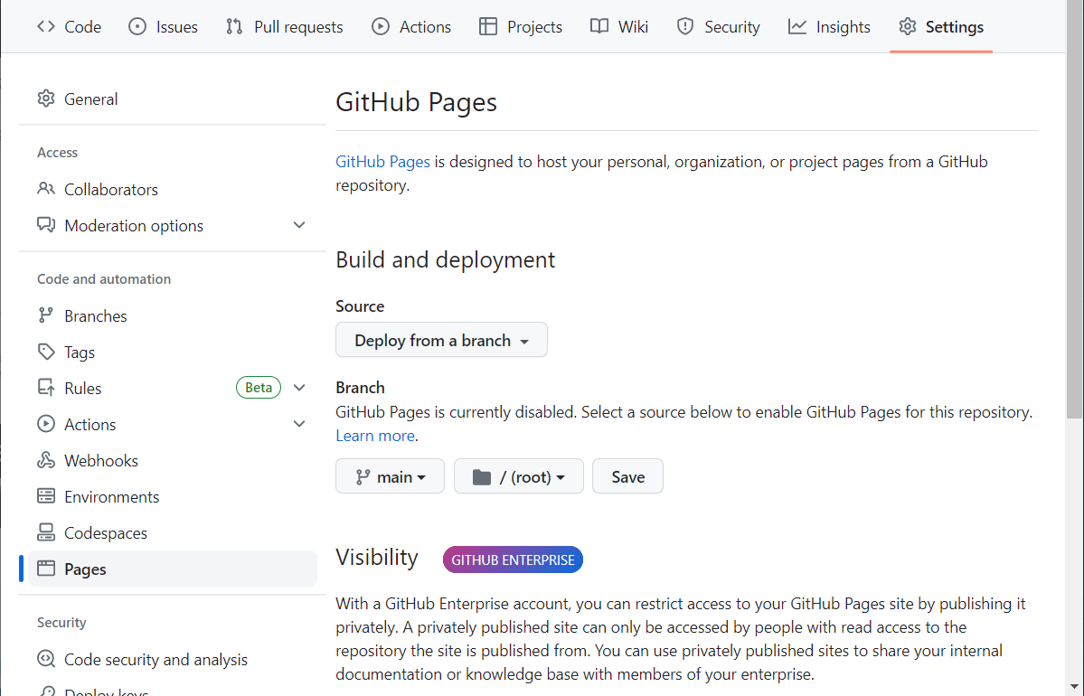Viewport: 1084px width, 696px height.
Task: Open Code security and analysis settings
Action: pos(173,659)
